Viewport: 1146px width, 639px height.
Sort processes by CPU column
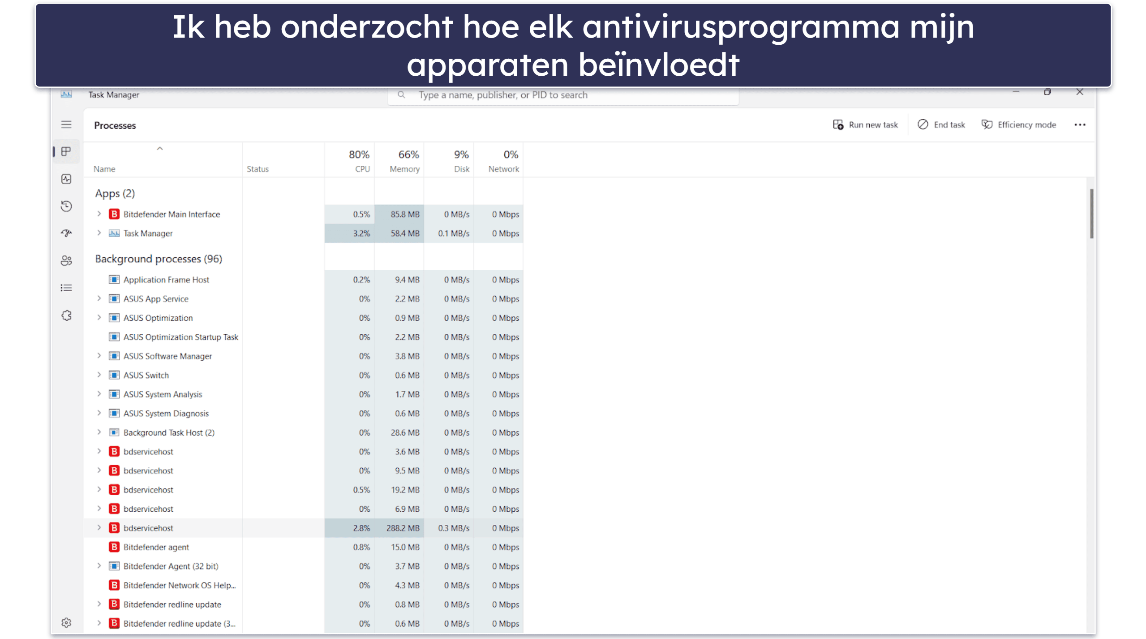coord(350,160)
